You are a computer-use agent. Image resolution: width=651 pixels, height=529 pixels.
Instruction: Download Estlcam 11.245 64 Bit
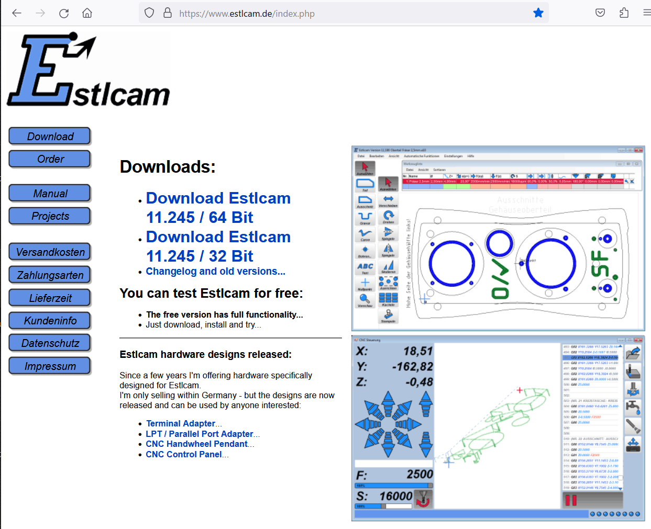218,208
